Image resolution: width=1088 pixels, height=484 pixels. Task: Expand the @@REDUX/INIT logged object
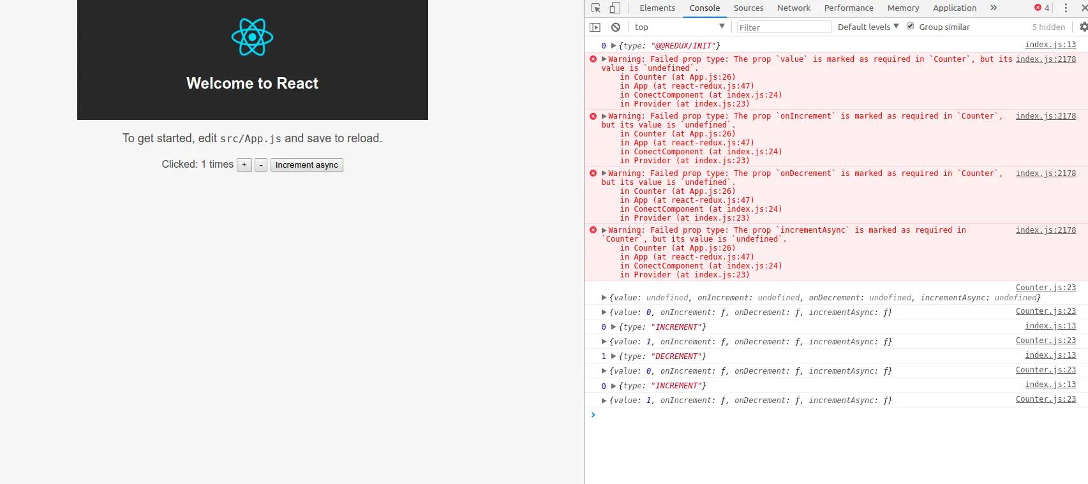(613, 46)
